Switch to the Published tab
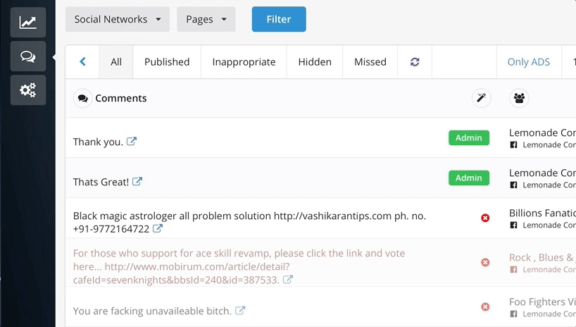 (167, 62)
